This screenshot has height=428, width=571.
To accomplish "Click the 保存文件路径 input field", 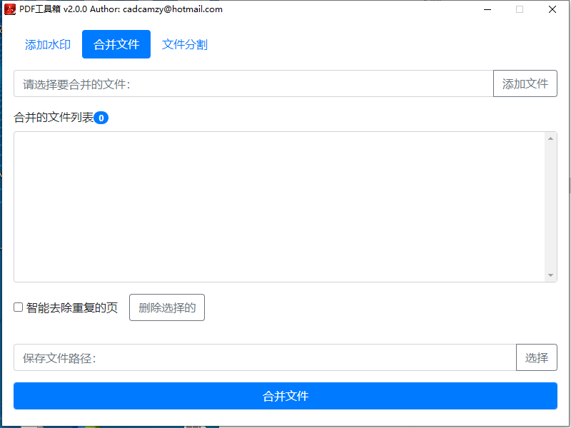I will click(264, 357).
